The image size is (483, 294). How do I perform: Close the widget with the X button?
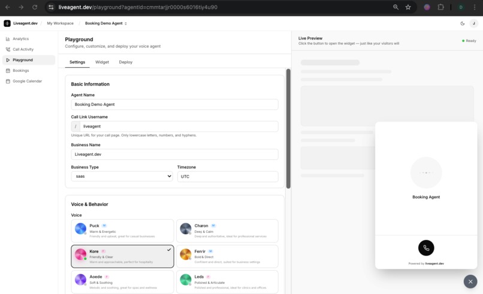point(470,281)
